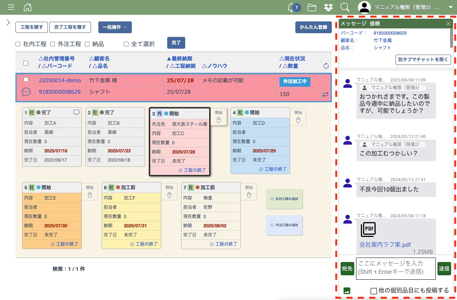
Task: Open the folder icon in header
Action: (312, 7)
